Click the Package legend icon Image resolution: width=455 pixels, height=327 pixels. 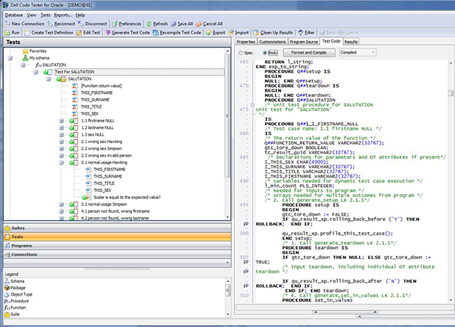click(7, 288)
